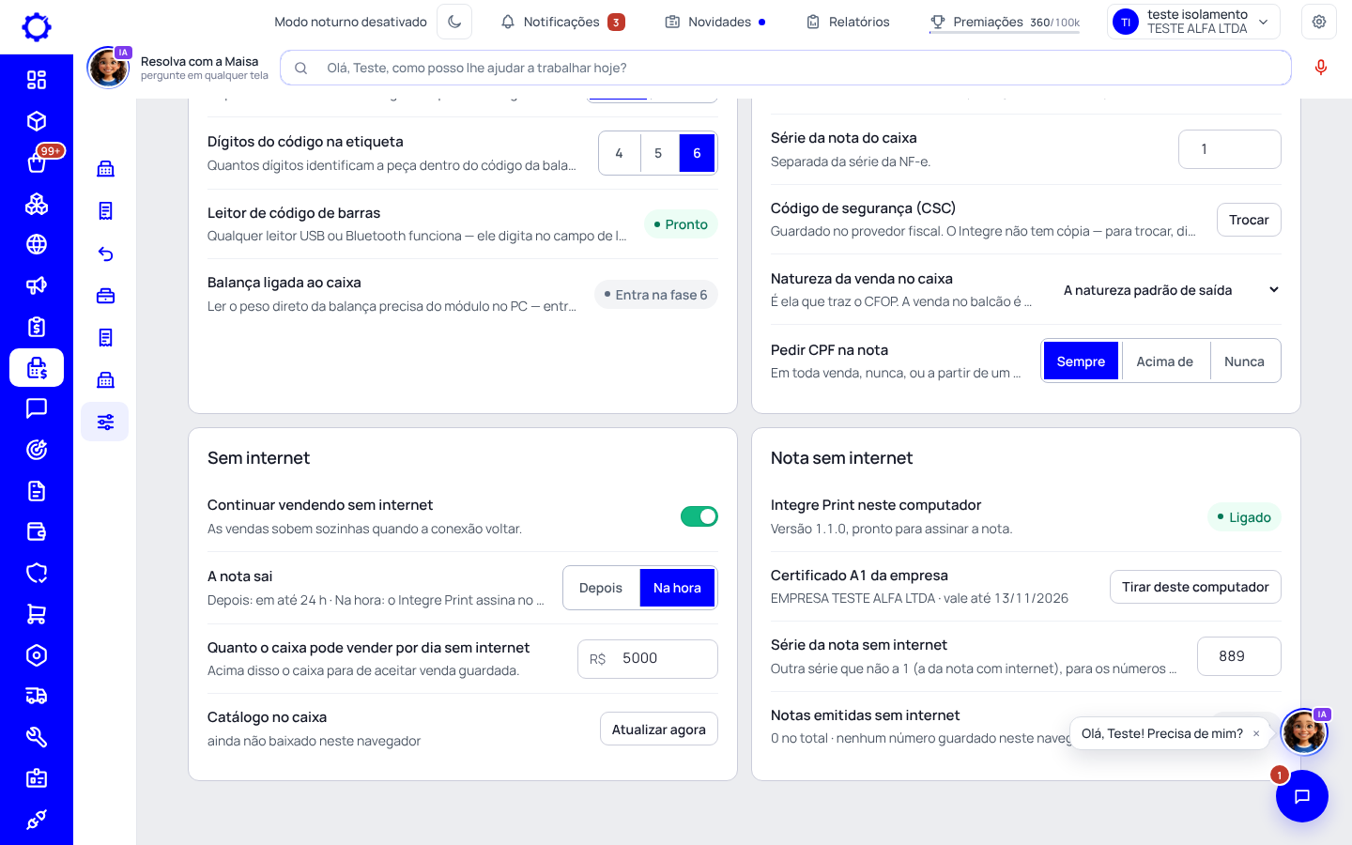
Task: Click the daily offline sales limit R$ field
Action: point(648,658)
